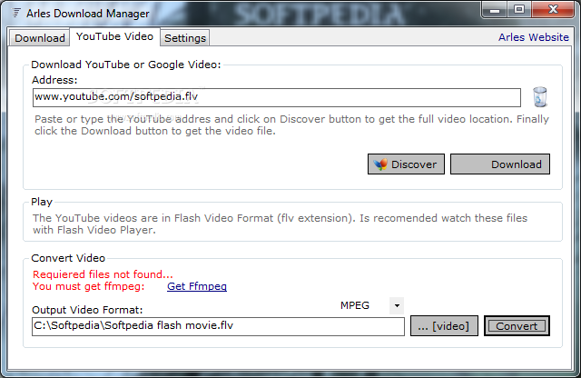The image size is (581, 378).
Task: Maximize the Arles Download Manager window
Action: 519,9
